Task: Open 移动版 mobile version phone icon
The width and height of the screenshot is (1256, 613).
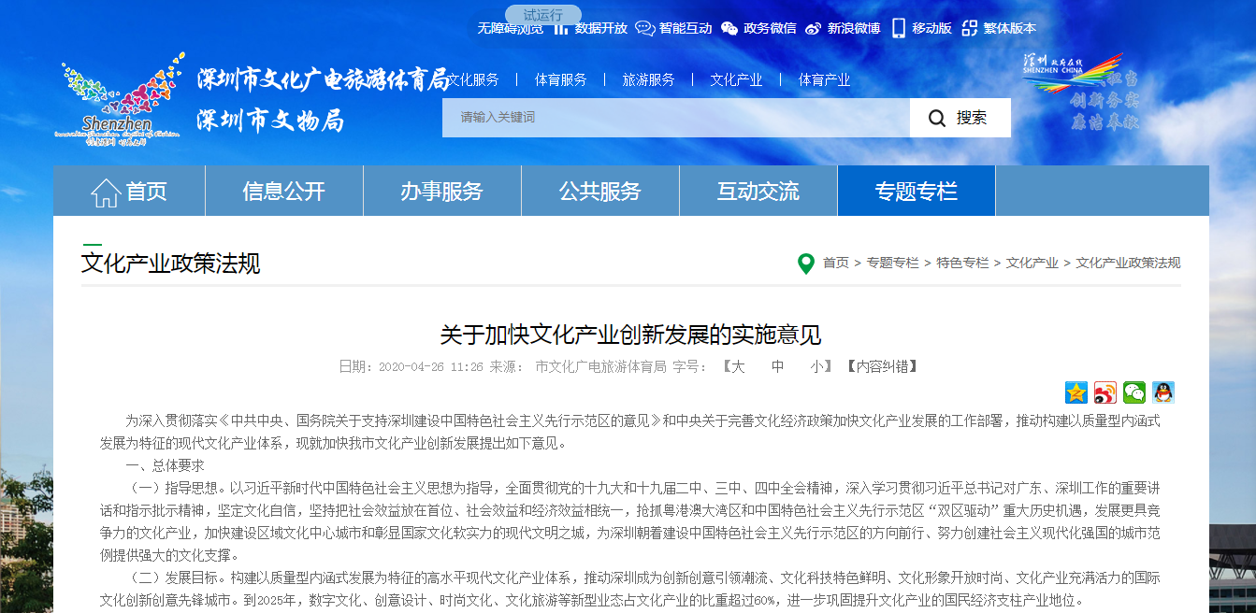Action: (x=899, y=28)
